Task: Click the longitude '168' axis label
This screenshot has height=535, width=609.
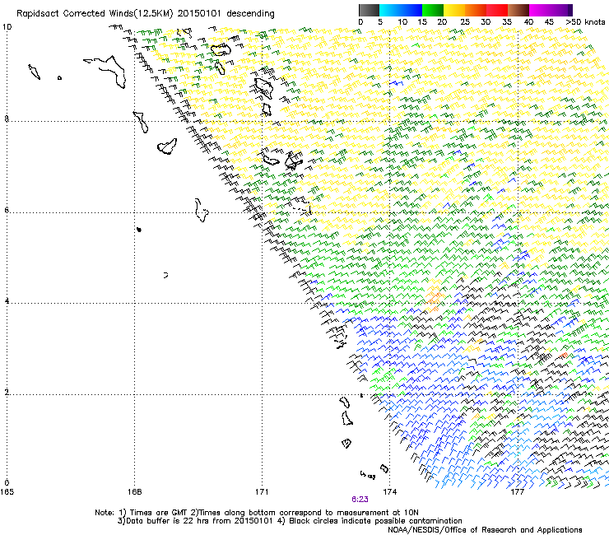Action: [134, 492]
